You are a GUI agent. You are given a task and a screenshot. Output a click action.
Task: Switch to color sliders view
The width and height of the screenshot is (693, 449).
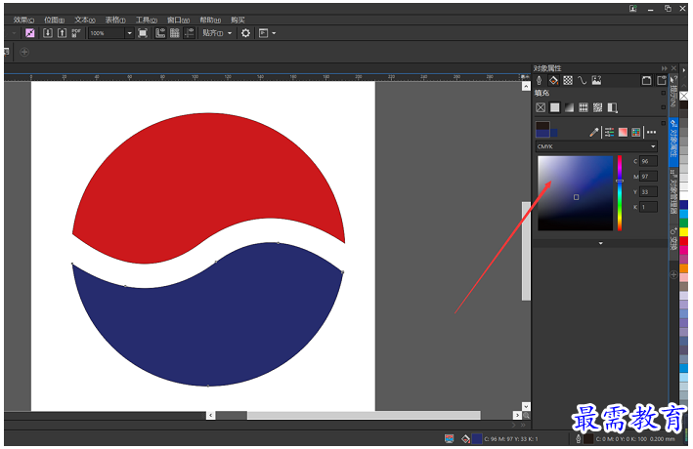(610, 132)
